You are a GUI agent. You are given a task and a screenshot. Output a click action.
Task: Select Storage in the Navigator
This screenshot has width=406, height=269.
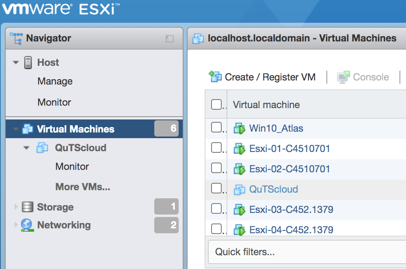[55, 207]
